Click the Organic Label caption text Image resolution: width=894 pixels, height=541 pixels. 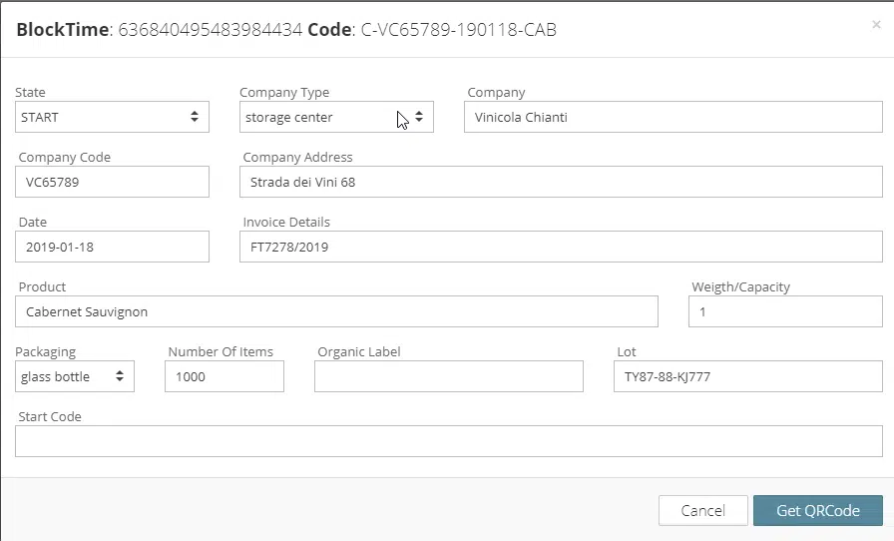tap(359, 351)
